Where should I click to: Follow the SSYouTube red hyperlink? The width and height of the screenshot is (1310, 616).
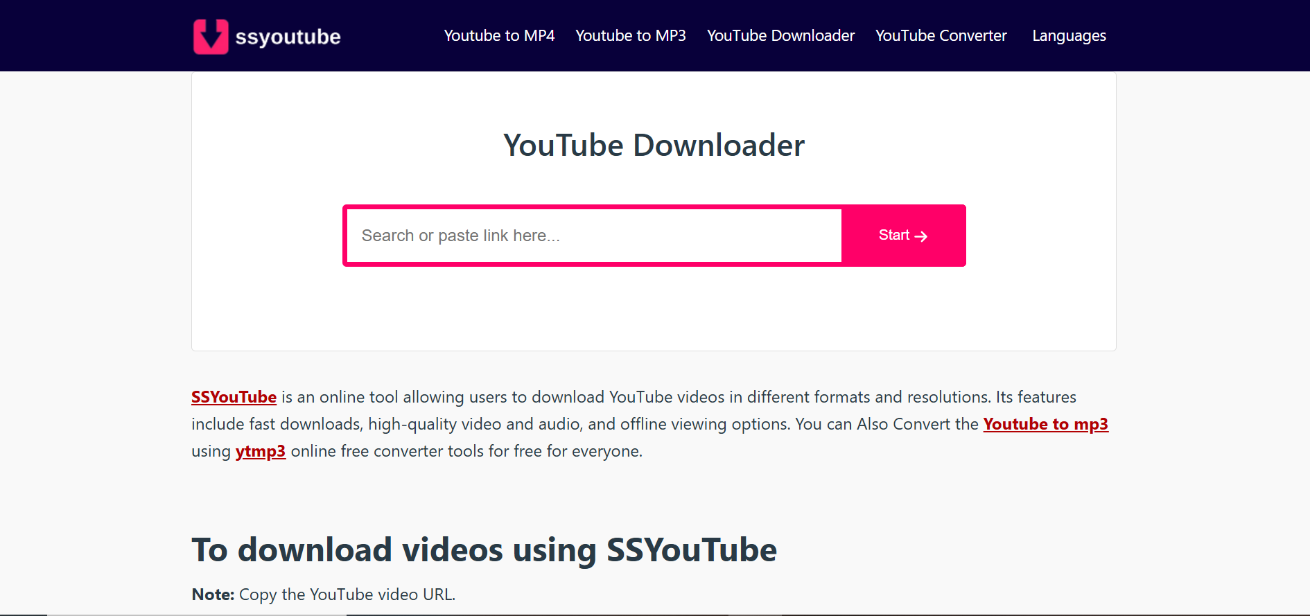234,397
